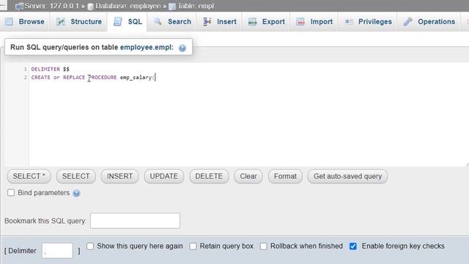Insert the INSERT query template

[119, 176]
